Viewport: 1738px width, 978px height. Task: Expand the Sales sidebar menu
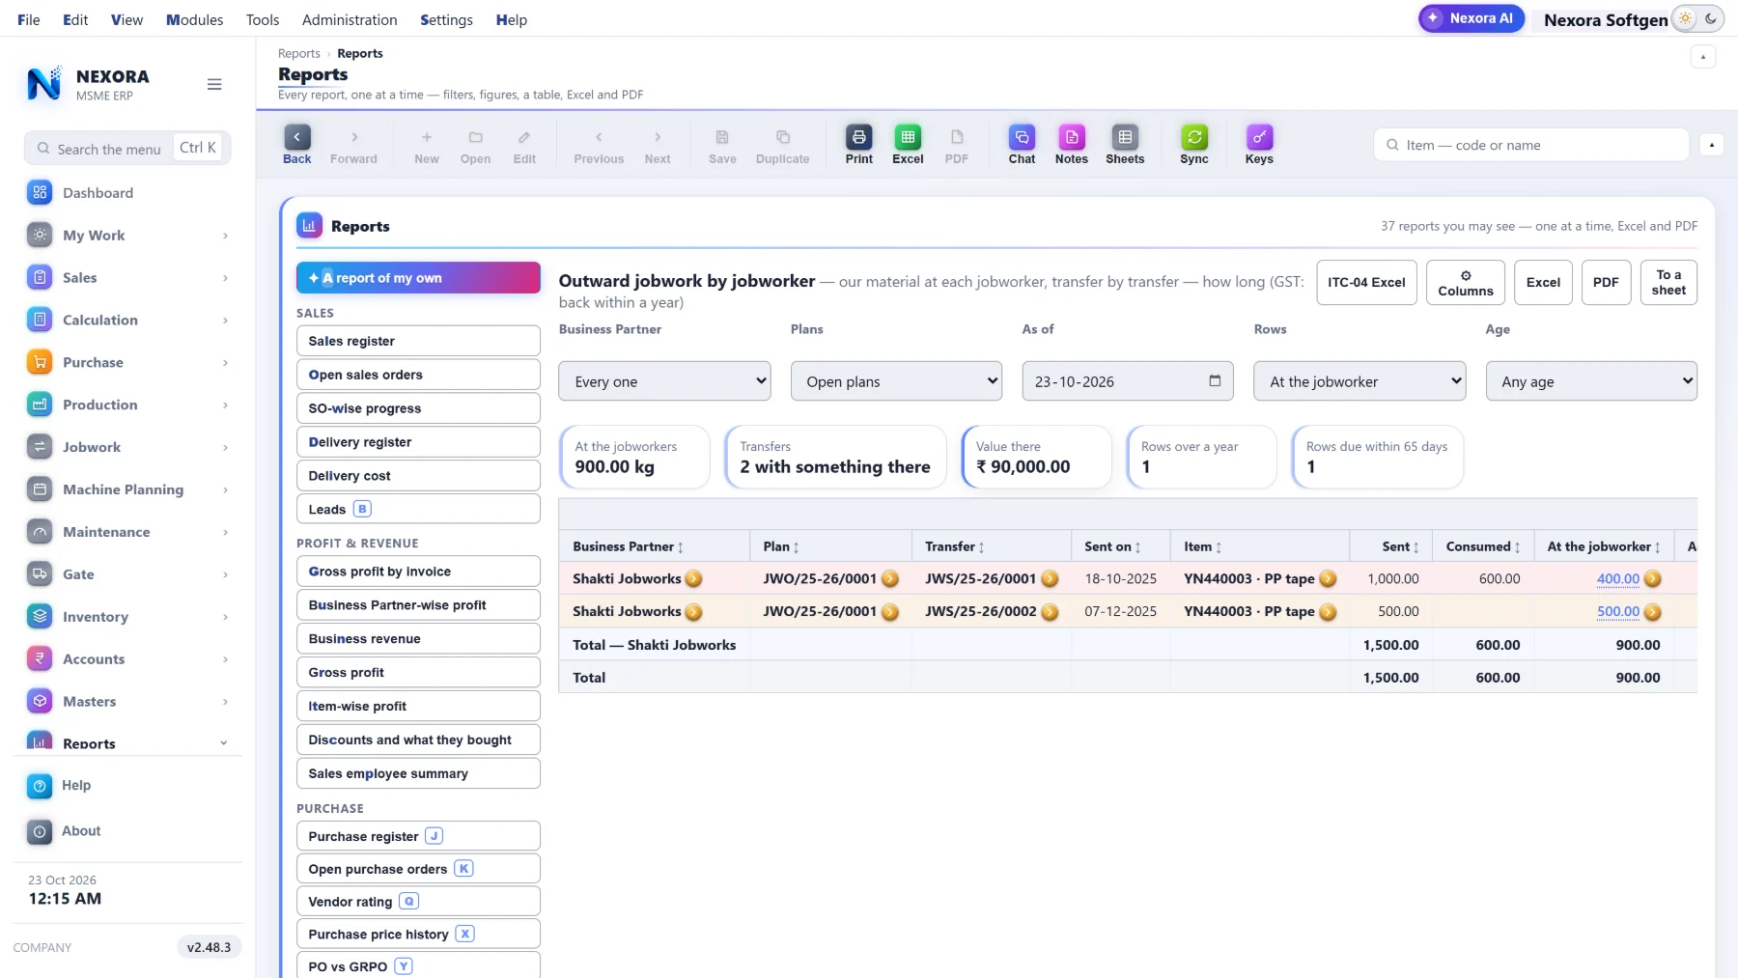click(x=127, y=278)
